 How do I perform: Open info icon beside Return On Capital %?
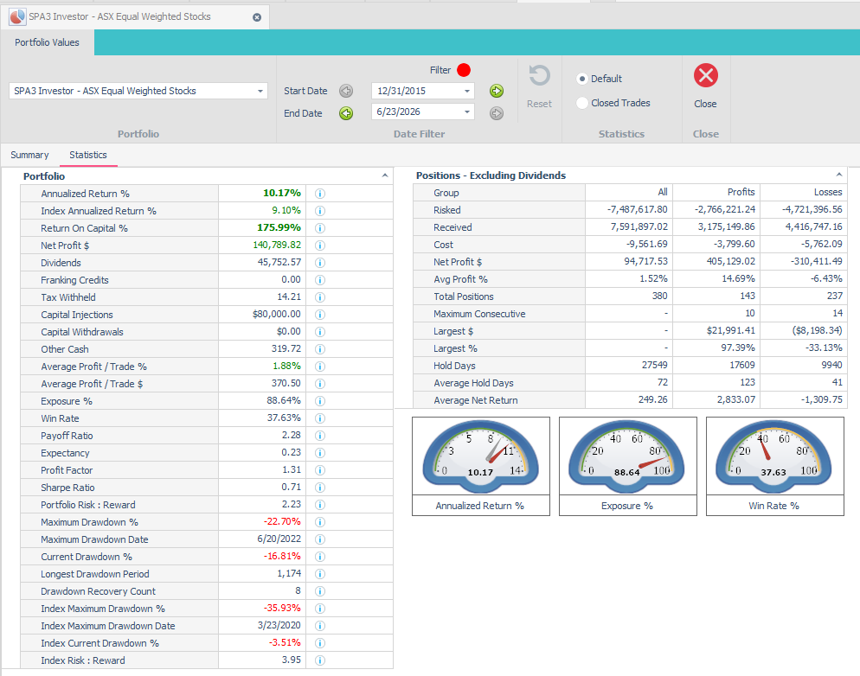click(x=320, y=228)
